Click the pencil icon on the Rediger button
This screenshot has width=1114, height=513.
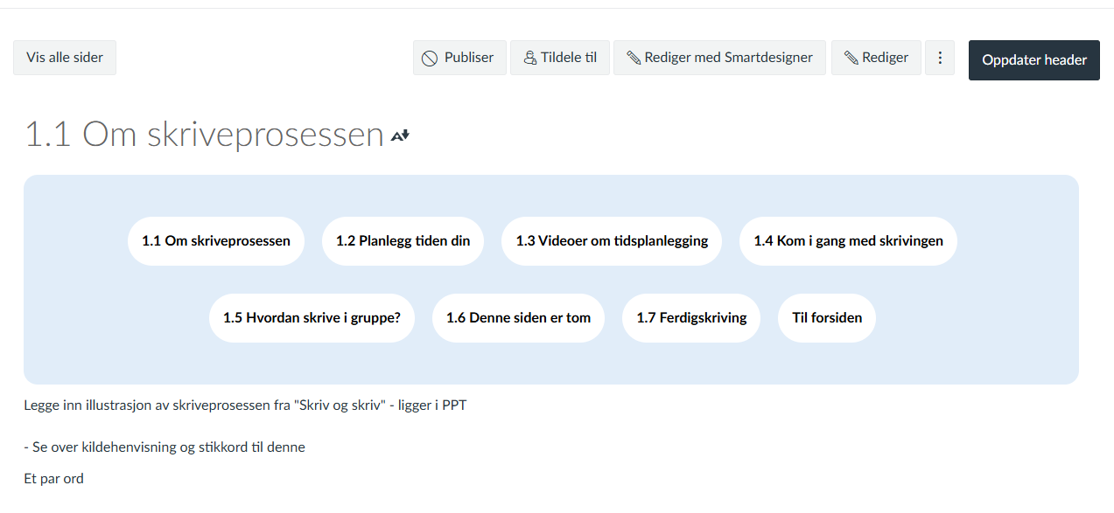[x=851, y=59]
